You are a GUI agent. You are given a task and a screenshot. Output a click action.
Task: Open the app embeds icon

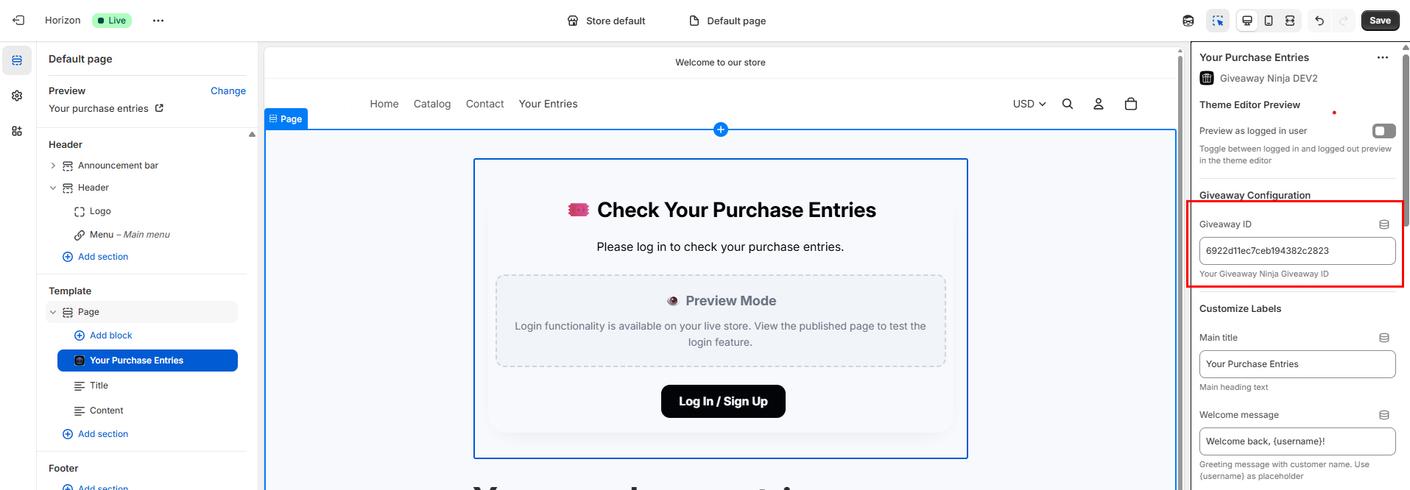pyautogui.click(x=17, y=131)
